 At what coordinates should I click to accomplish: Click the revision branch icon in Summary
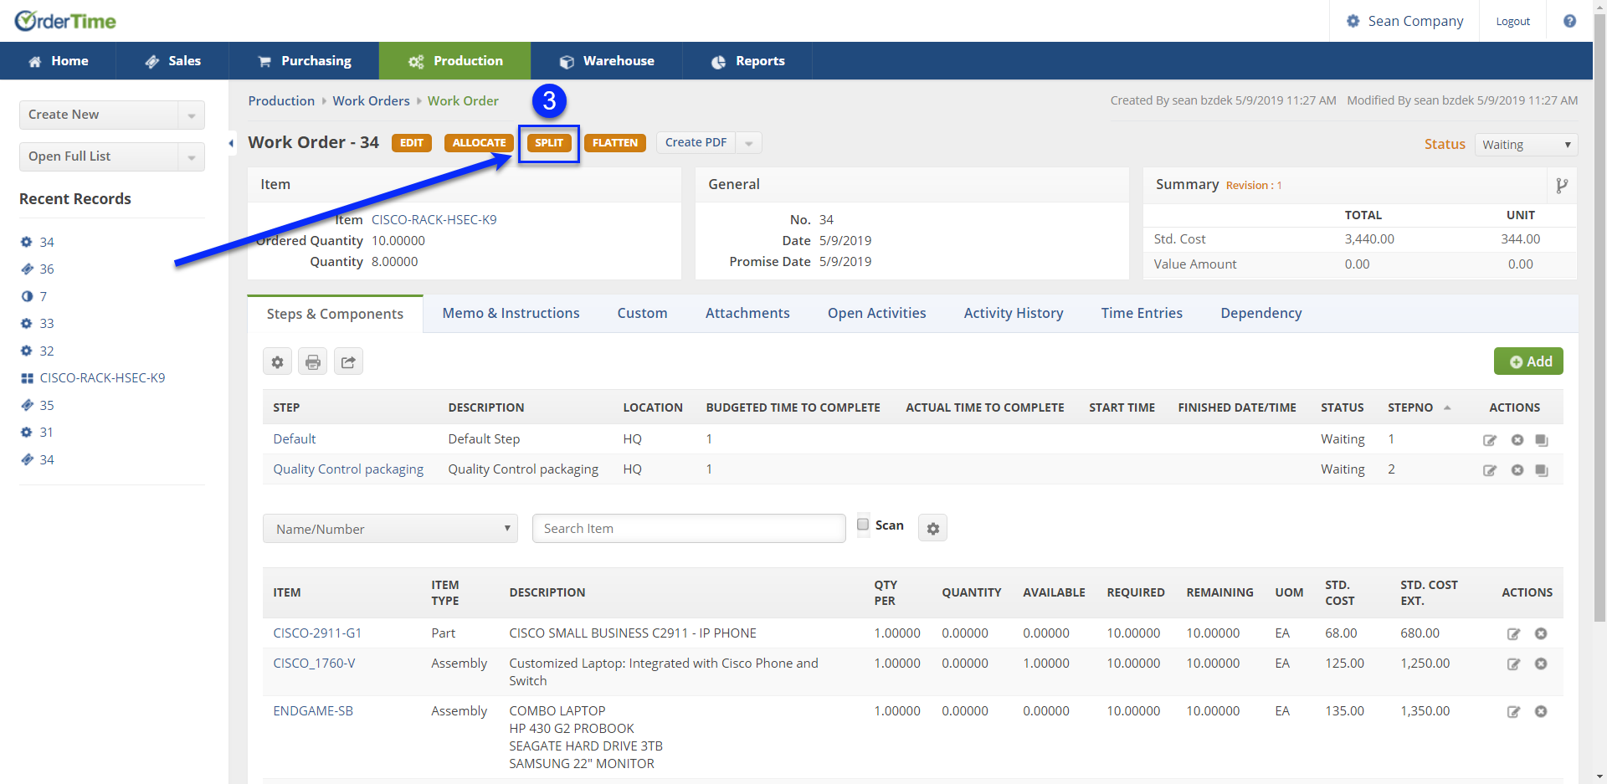[1561, 186]
